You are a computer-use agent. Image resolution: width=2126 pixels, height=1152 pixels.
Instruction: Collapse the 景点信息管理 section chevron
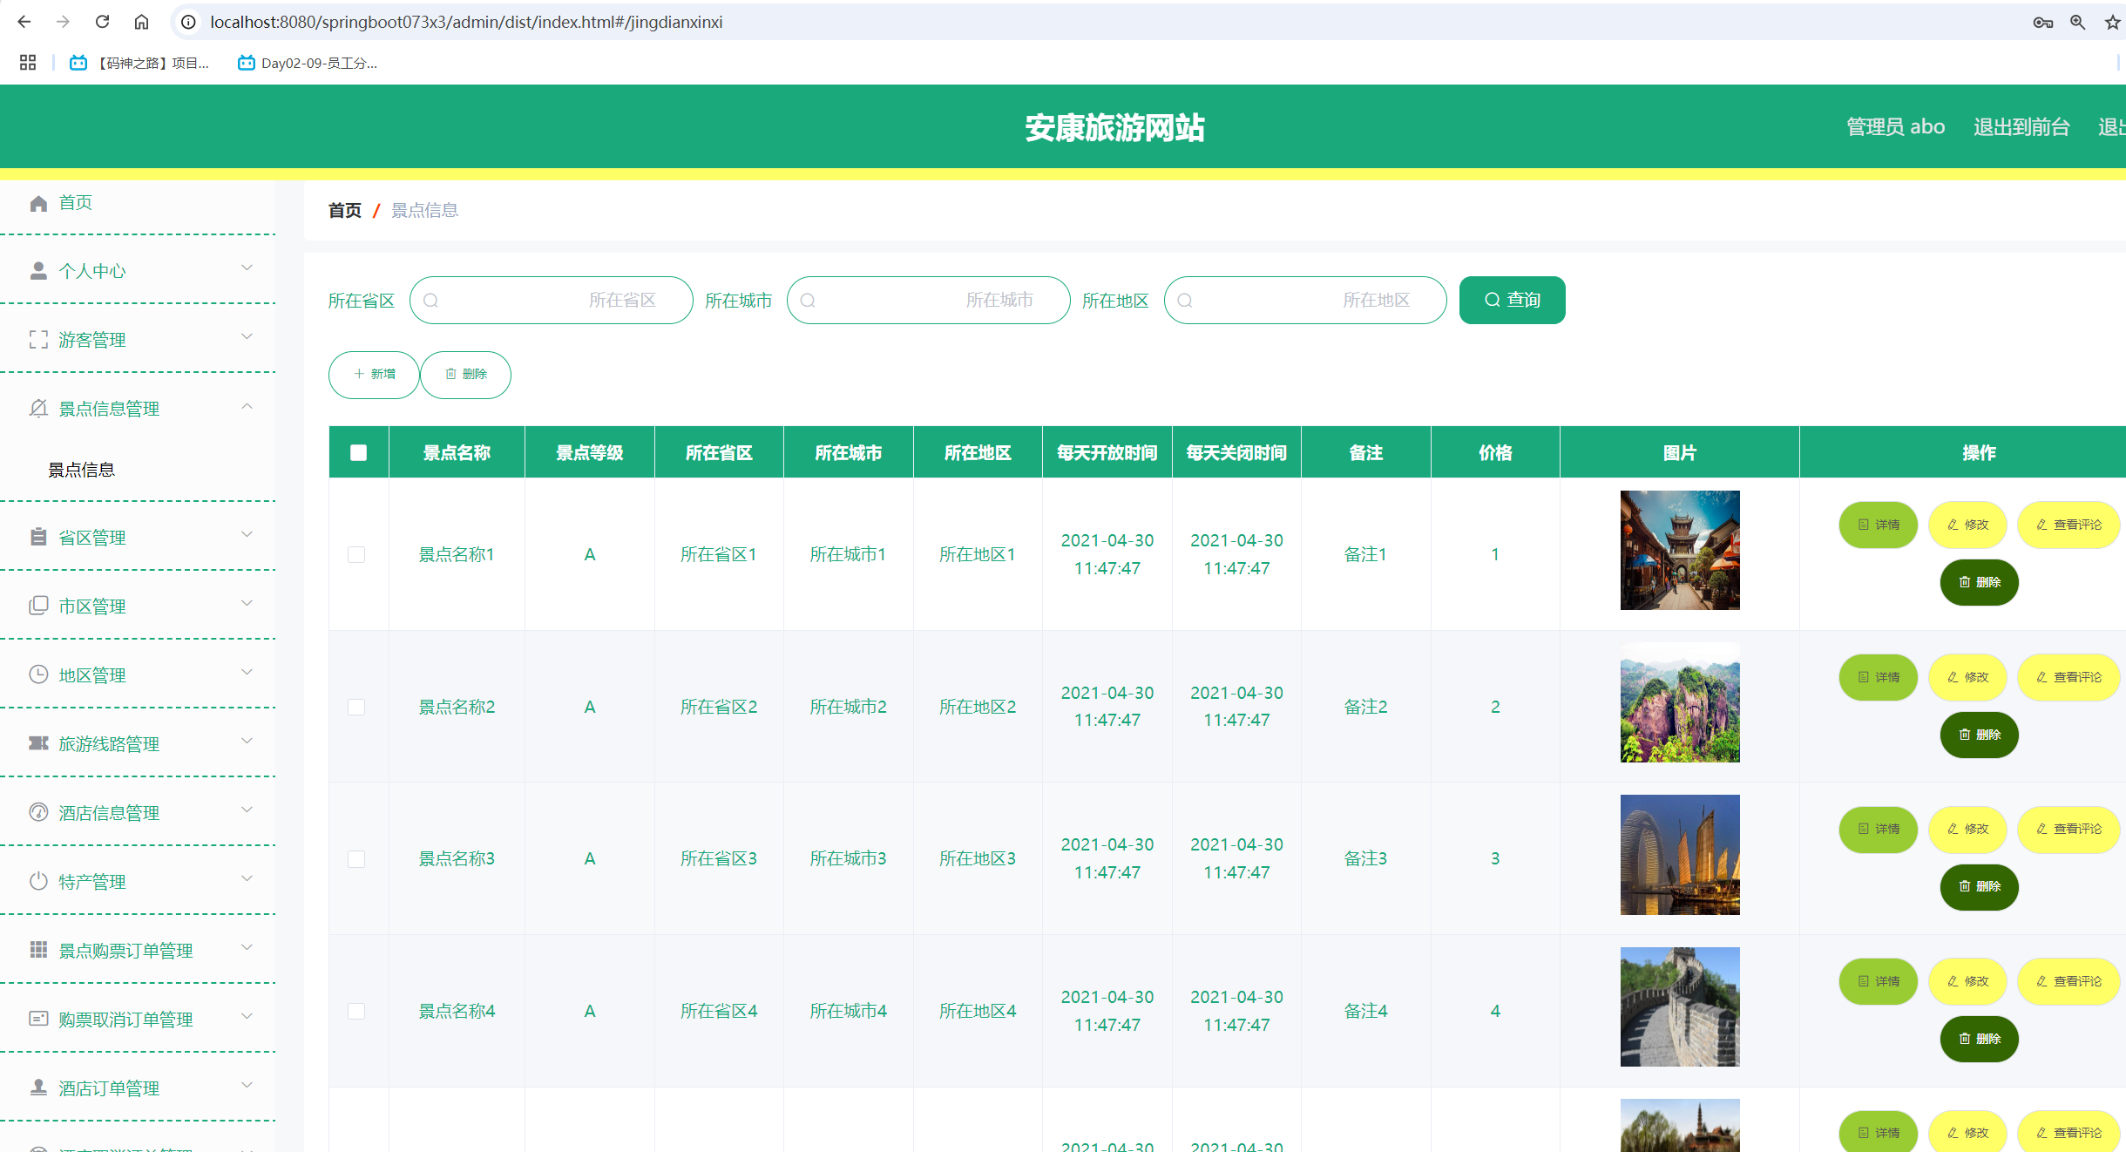pos(247,407)
